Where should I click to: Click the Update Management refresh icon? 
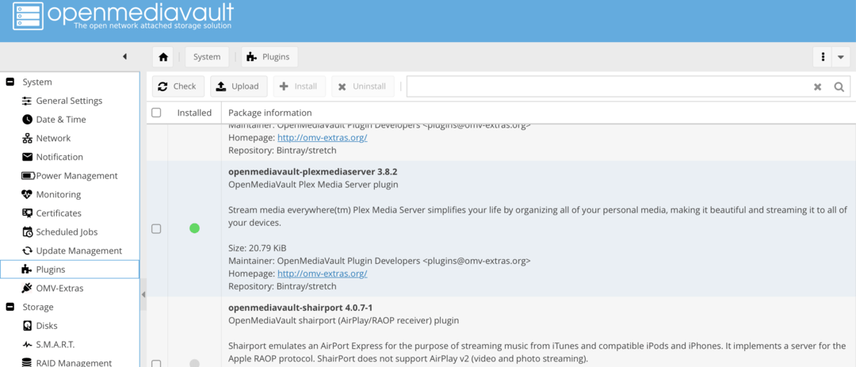tap(27, 250)
